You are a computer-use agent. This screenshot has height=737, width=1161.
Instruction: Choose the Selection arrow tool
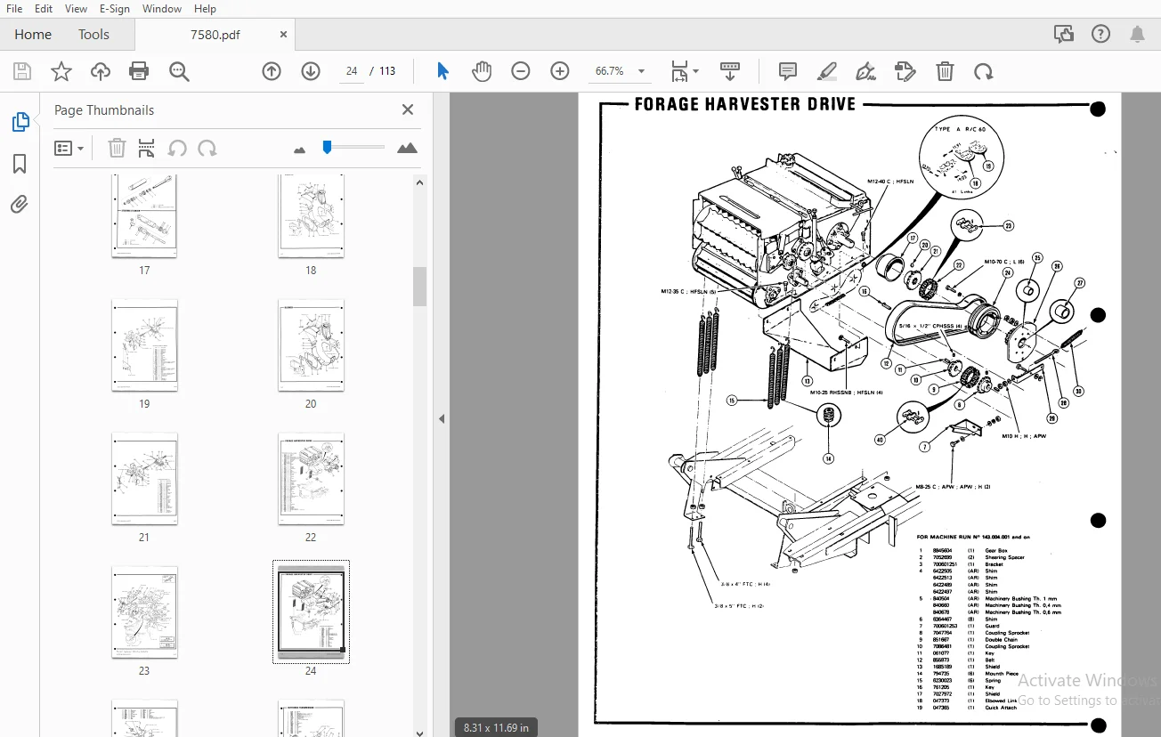(x=442, y=71)
